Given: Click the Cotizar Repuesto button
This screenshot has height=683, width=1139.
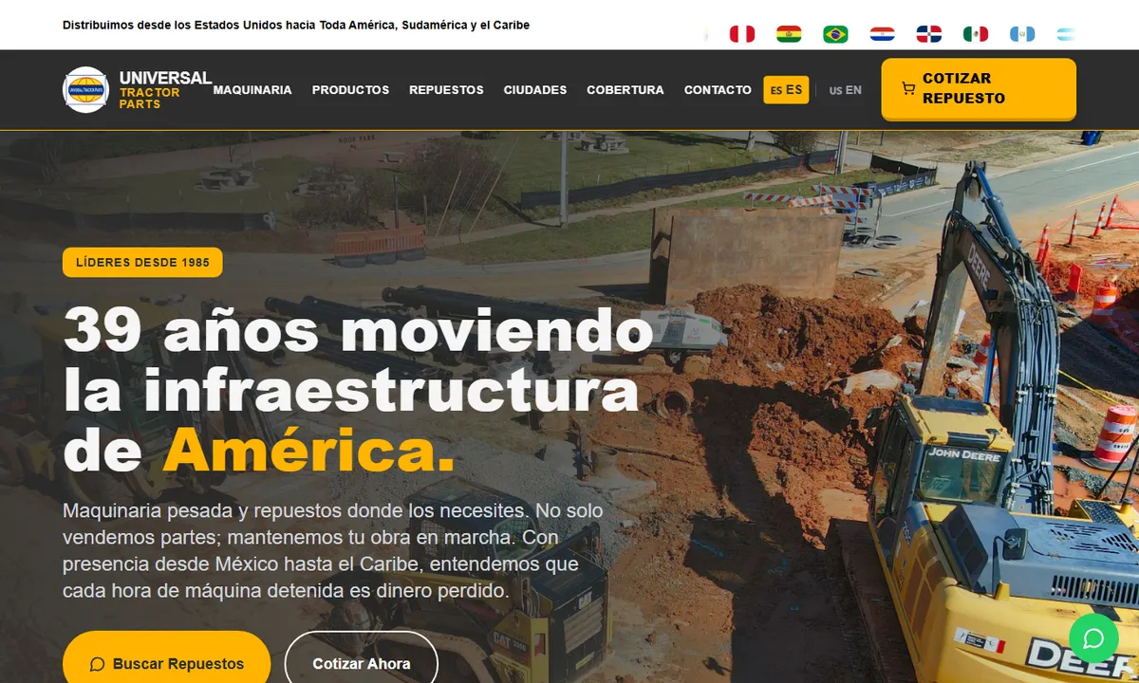Looking at the screenshot, I should (979, 88).
